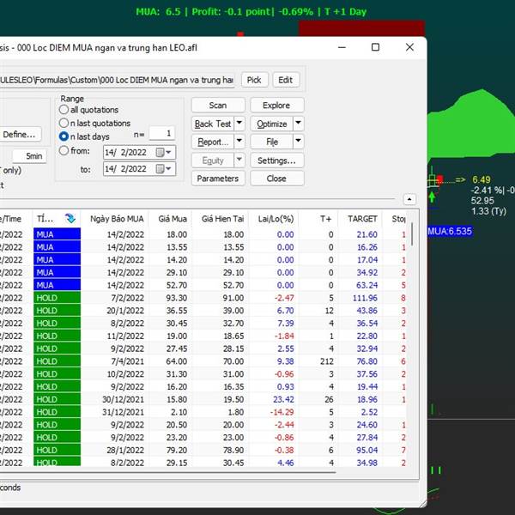This screenshot has height=515, width=515.
Task: Click the 6.49 price label on chart
Action: (482, 179)
